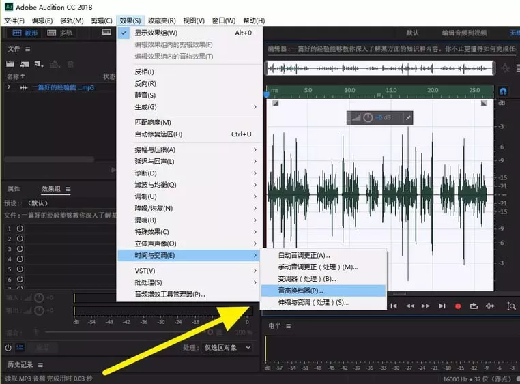Click the Fast Forward transport button
The image size is (520, 384).
(x=426, y=306)
